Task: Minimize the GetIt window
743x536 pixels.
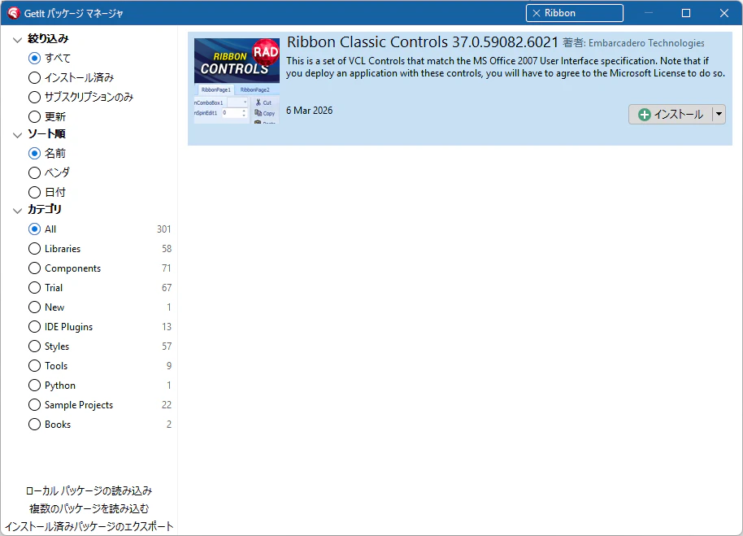Action: [x=648, y=13]
